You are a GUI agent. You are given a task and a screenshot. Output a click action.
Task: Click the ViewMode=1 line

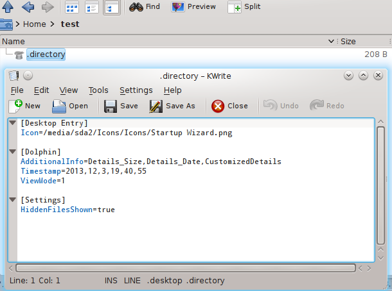click(x=43, y=181)
